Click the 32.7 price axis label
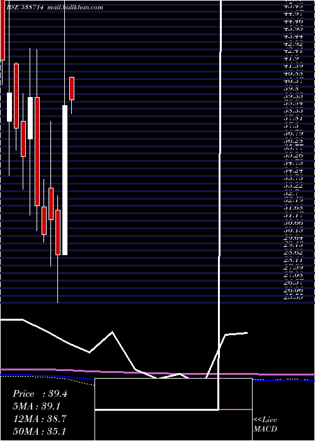Viewport: 315px width, 441px height. pos(292,194)
